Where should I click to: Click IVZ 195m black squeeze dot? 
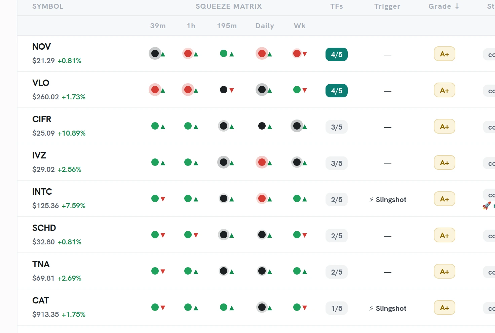click(224, 162)
